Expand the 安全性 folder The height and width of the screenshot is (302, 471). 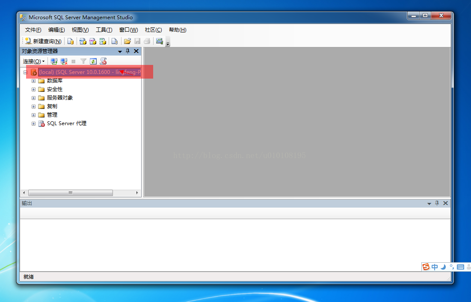(x=34, y=89)
